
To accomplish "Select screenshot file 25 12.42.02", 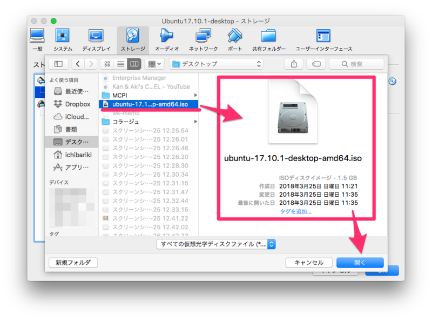I will pyautogui.click(x=148, y=228).
